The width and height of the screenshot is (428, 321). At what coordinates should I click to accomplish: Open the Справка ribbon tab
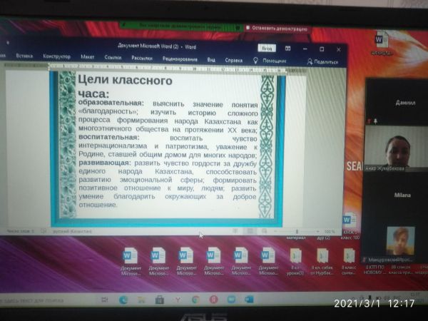234,60
